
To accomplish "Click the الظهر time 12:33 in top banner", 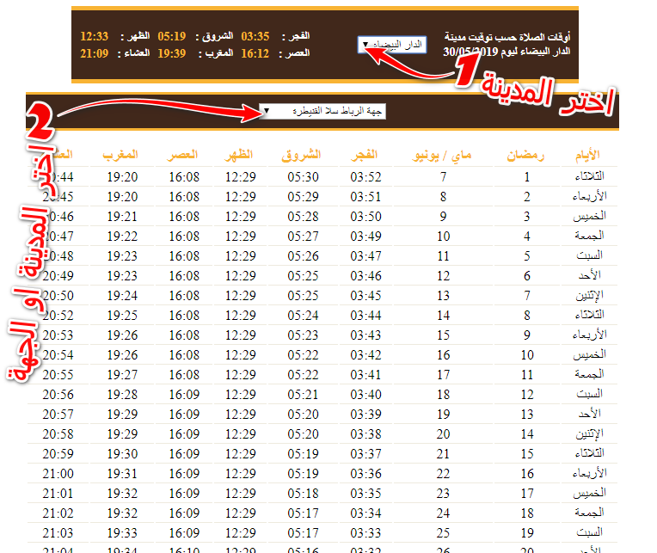I will point(95,36).
